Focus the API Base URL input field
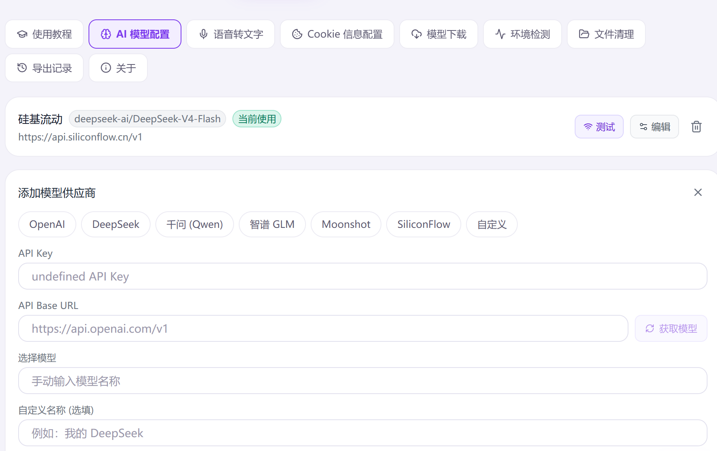Screen dimensions: 717x451 click(x=323, y=328)
